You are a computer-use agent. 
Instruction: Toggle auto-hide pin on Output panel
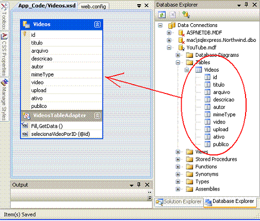(x=139, y=185)
